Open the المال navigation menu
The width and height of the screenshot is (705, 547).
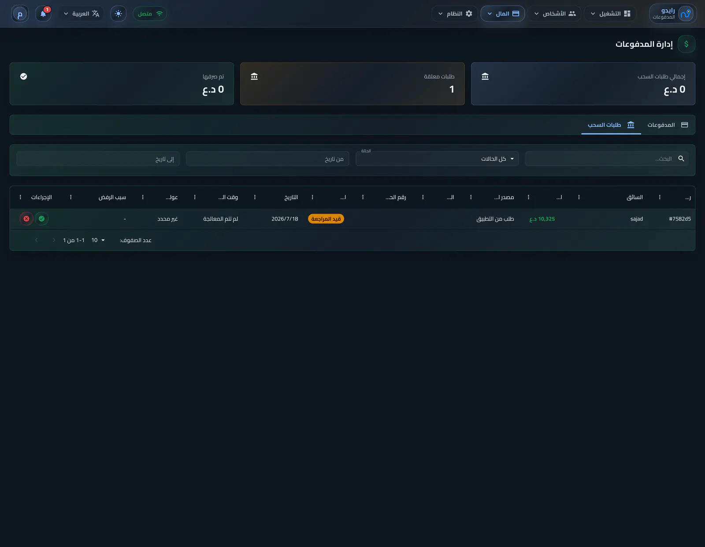point(502,14)
